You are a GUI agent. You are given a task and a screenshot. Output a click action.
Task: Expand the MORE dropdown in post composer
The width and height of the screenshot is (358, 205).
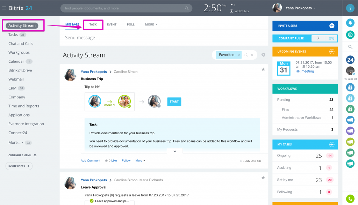151,24
